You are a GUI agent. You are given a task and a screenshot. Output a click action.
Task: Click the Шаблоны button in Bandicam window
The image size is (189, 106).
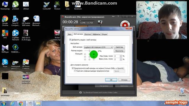[124, 86]
